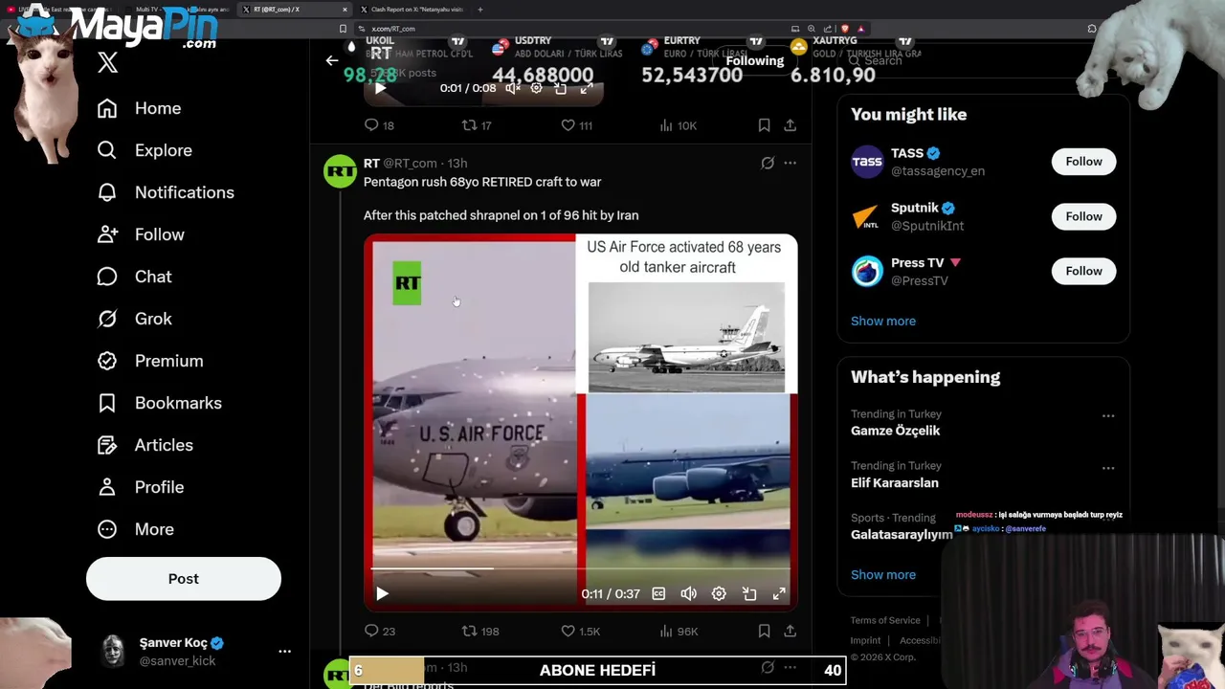The width and height of the screenshot is (1225, 689).
Task: View analytics of upper post (10K)
Action: tap(679, 125)
